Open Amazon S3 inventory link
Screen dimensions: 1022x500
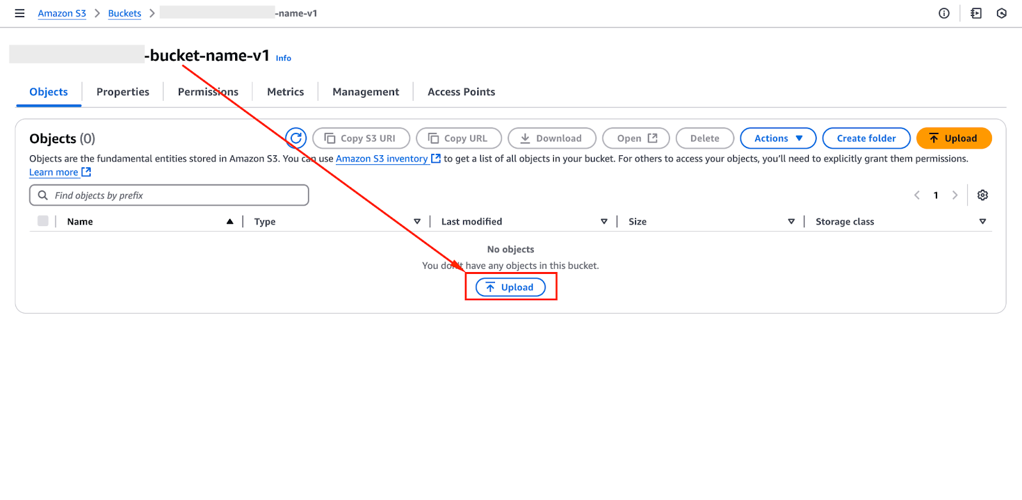point(382,158)
